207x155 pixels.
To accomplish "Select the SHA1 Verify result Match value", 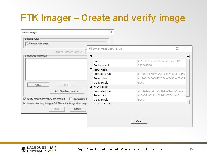I will coord(141,100).
